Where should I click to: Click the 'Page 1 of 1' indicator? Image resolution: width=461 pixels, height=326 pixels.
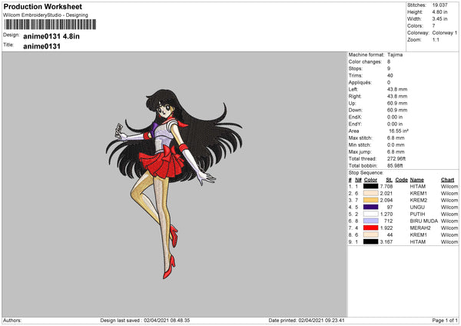(x=445, y=321)
